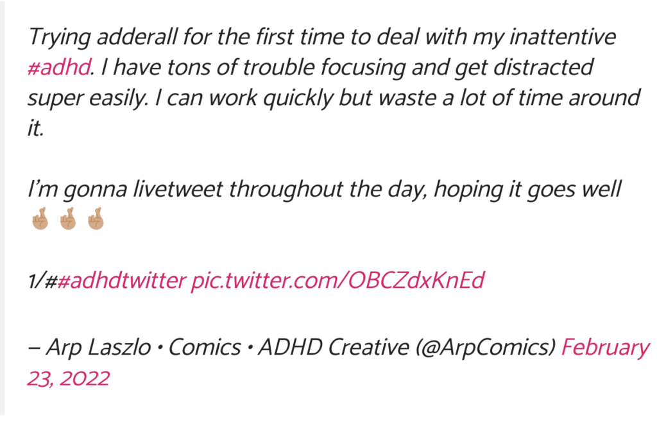Click the word 'livetweet' in the quote
Viewport: 657px width, 427px height.
[x=178, y=188]
